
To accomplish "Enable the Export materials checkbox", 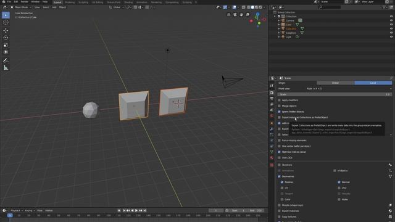I will (279, 211).
